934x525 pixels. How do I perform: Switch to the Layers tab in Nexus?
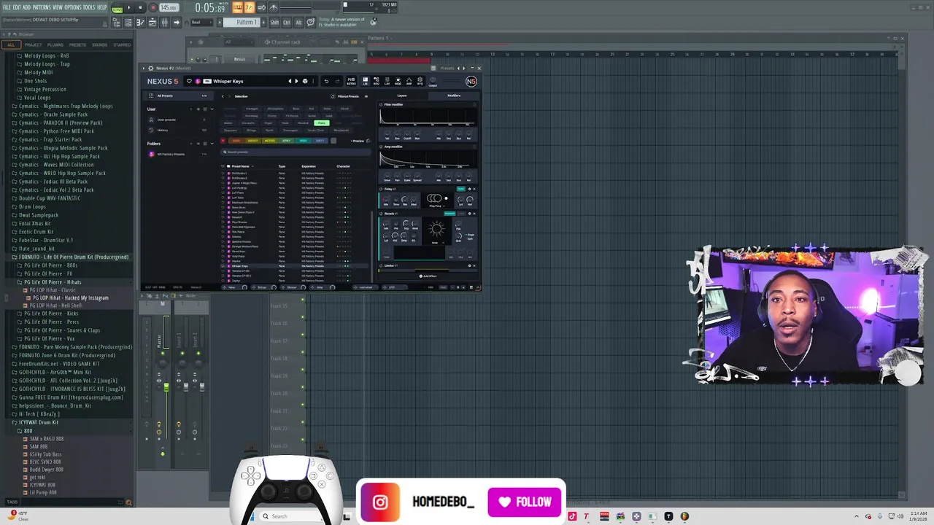(x=402, y=96)
